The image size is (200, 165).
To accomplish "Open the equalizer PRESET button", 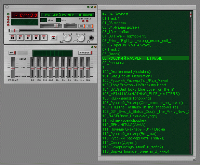I will pyautogui.click(x=85, y=52).
